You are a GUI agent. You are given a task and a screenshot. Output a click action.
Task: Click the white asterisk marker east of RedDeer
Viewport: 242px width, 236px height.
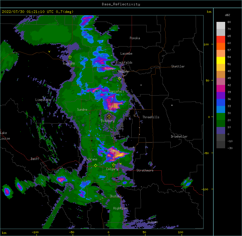141,85
